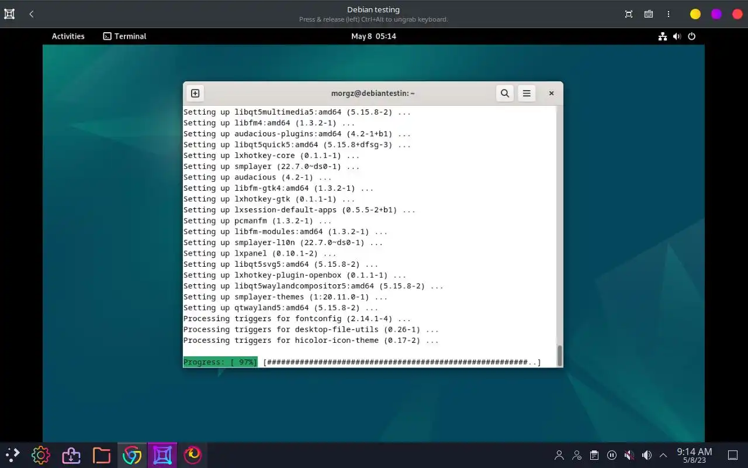Open the clipboard tray icon
Image resolution: width=748 pixels, height=468 pixels.
point(594,455)
